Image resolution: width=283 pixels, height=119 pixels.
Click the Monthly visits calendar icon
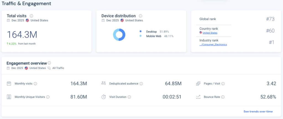pyautogui.click(x=9, y=83)
